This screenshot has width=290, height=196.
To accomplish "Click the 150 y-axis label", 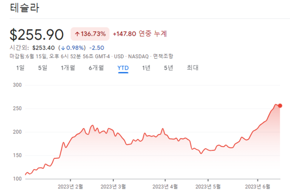I will [x=17, y=155].
